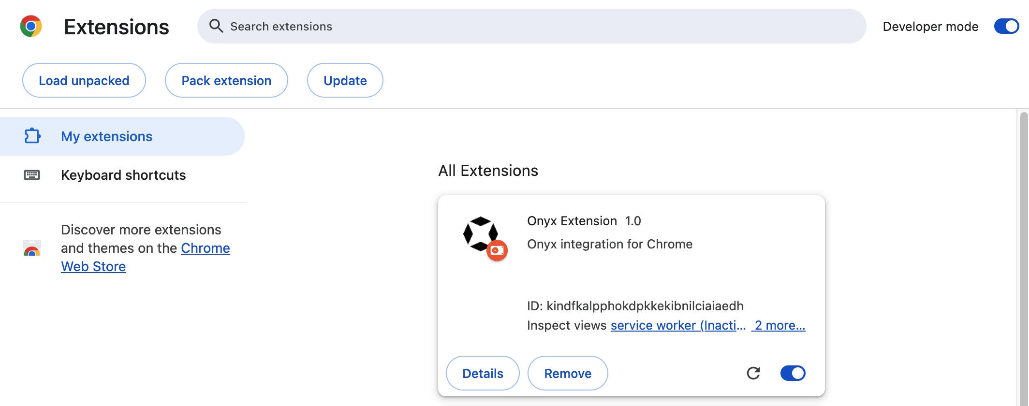This screenshot has height=406, width=1029.
Task: Click the Load unpacked button
Action: [x=84, y=80]
